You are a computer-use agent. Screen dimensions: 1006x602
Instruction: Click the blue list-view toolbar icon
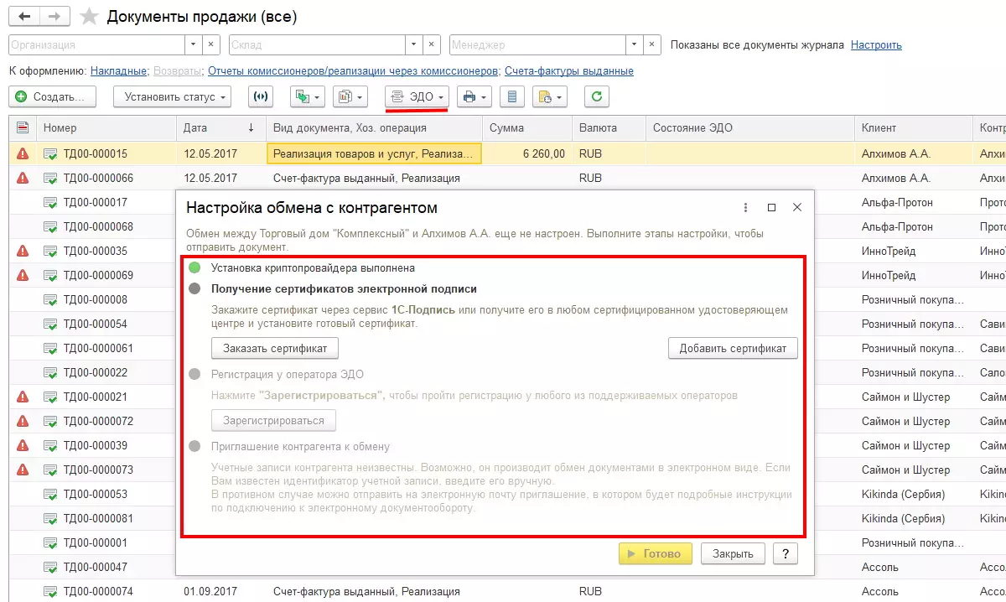[x=512, y=97]
